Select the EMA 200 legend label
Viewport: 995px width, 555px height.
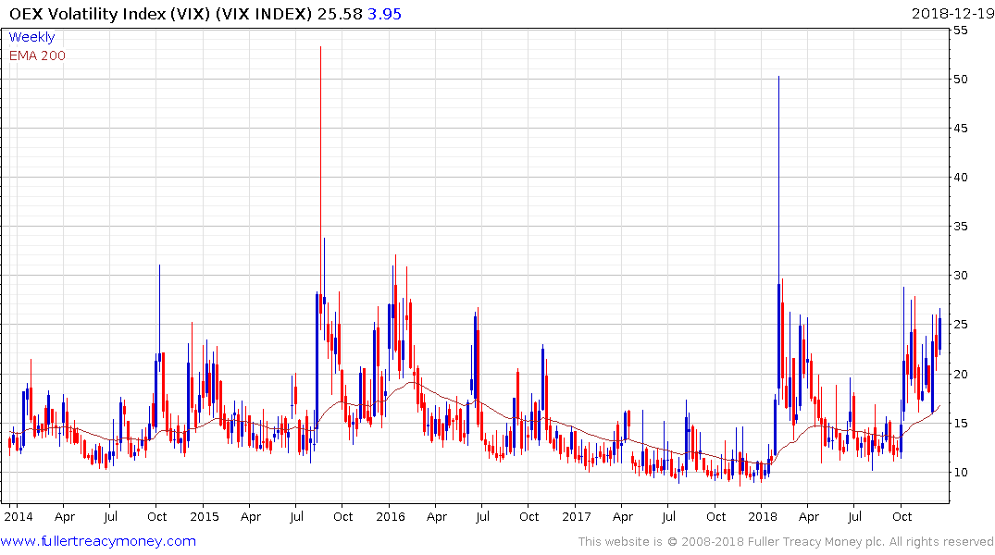click(x=37, y=55)
